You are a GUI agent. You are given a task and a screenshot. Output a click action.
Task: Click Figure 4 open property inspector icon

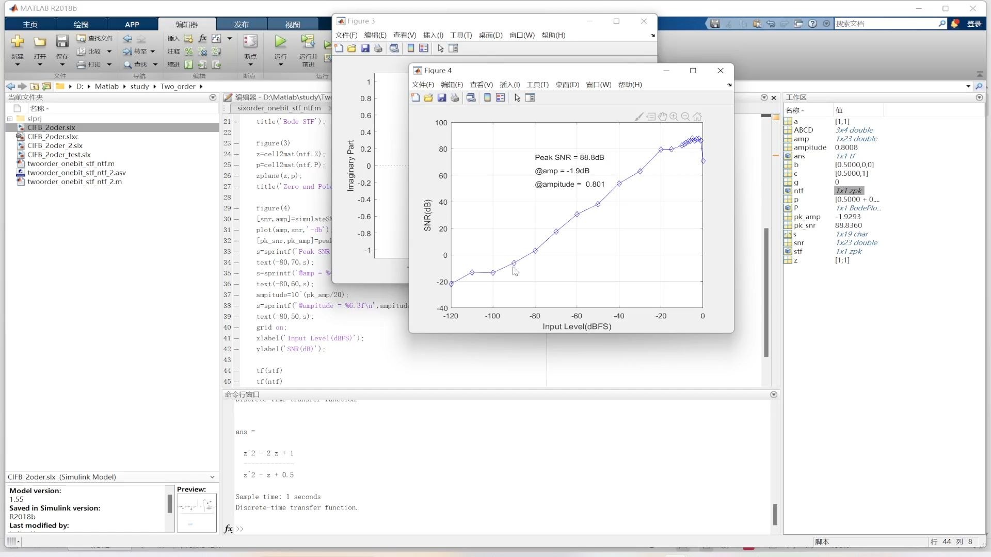[x=530, y=98]
